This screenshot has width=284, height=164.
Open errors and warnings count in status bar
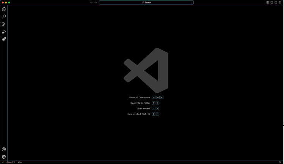tap(11, 162)
